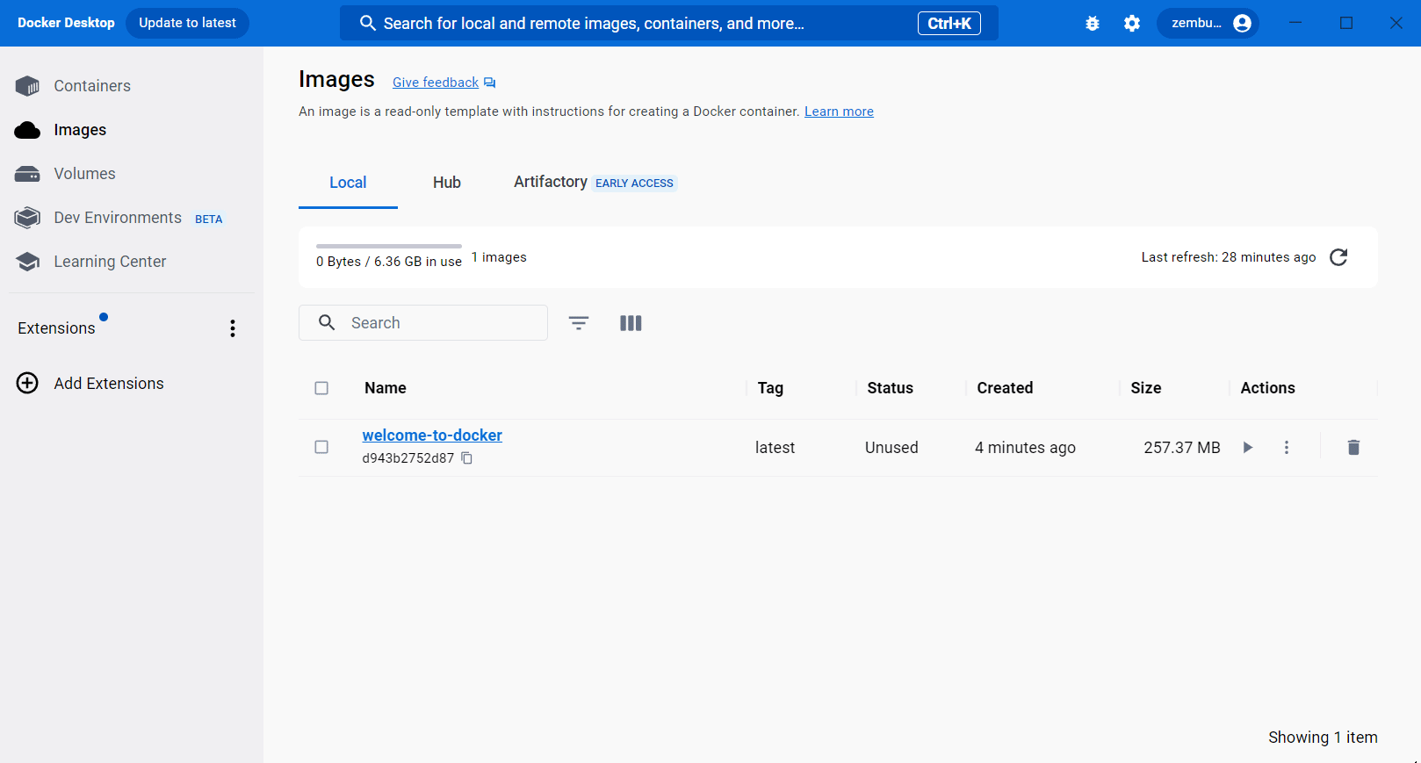Copy image ID d943b2752d87
This screenshot has width=1421, height=763.
[x=467, y=458]
